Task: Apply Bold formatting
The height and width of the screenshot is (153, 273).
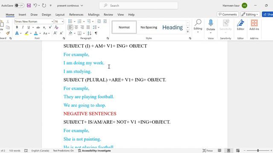Action: [x=17, y=27]
